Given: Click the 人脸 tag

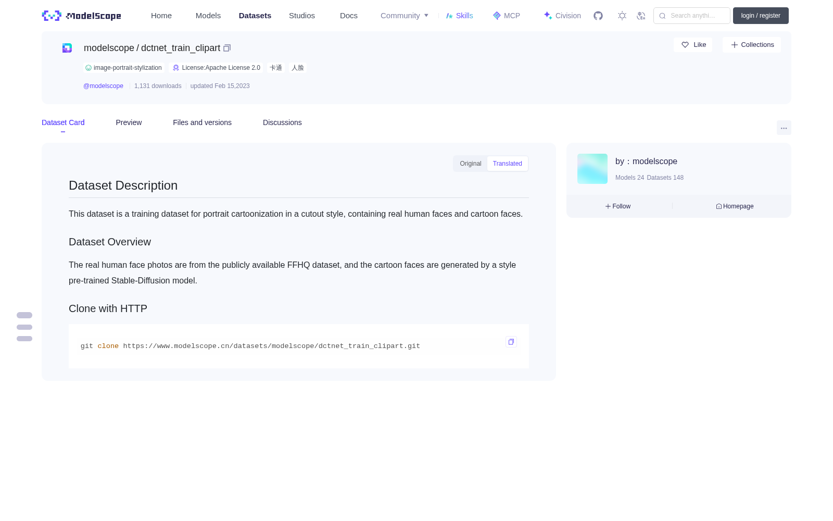Looking at the screenshot, I should pyautogui.click(x=298, y=68).
